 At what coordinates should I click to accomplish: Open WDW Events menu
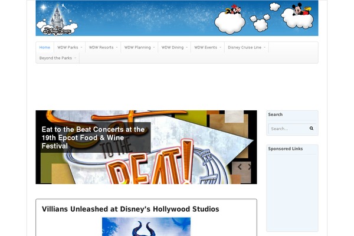pyautogui.click(x=208, y=47)
